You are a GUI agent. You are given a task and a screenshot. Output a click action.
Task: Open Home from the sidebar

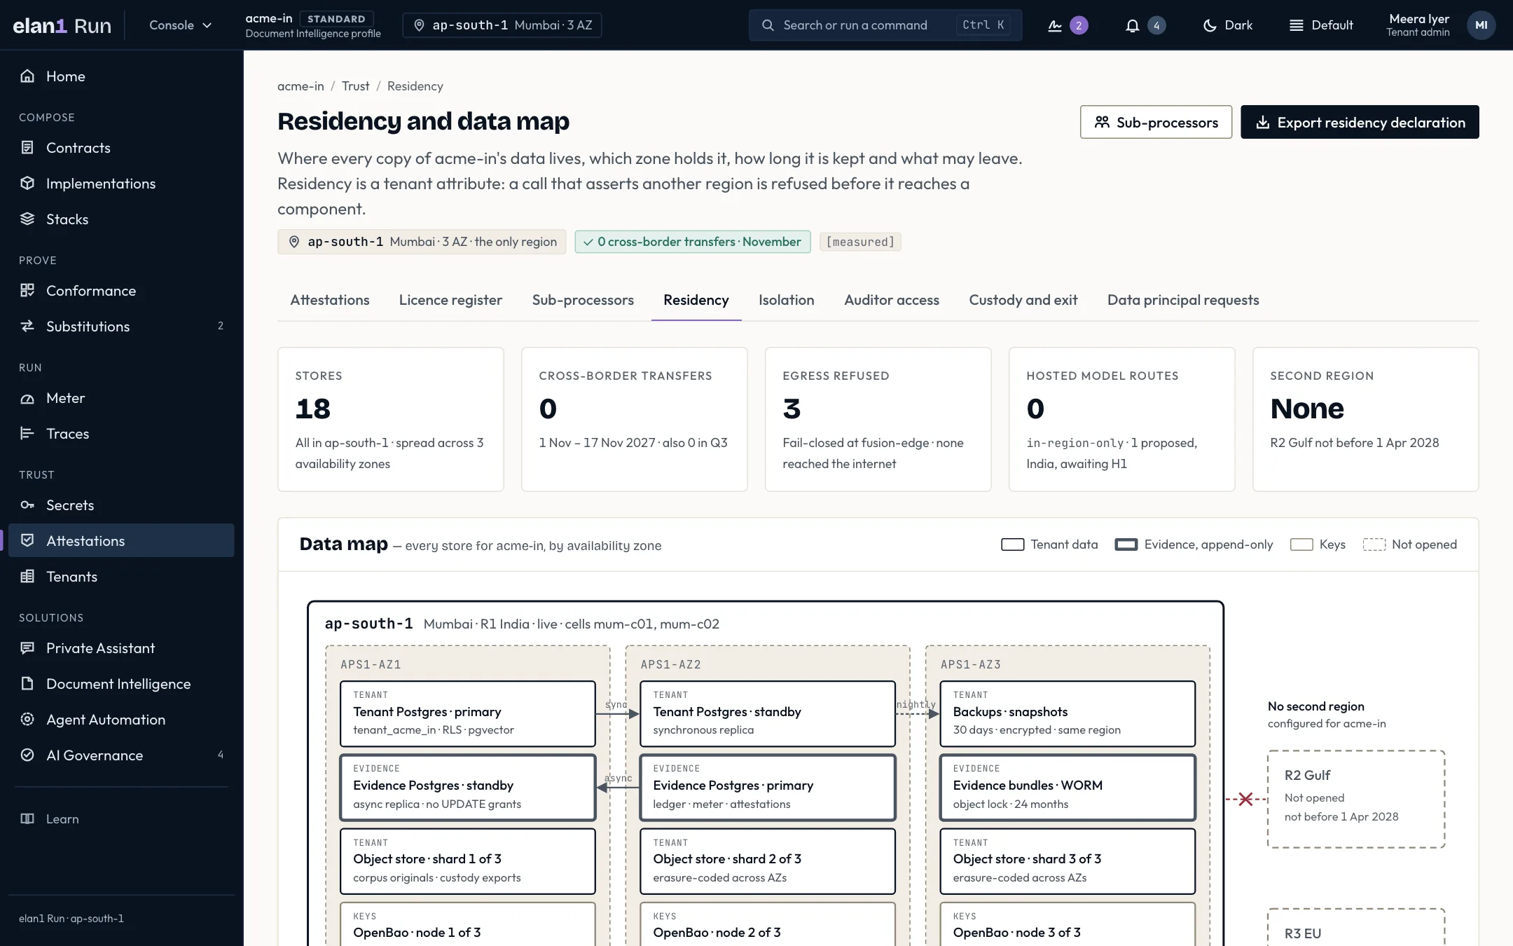tap(121, 76)
